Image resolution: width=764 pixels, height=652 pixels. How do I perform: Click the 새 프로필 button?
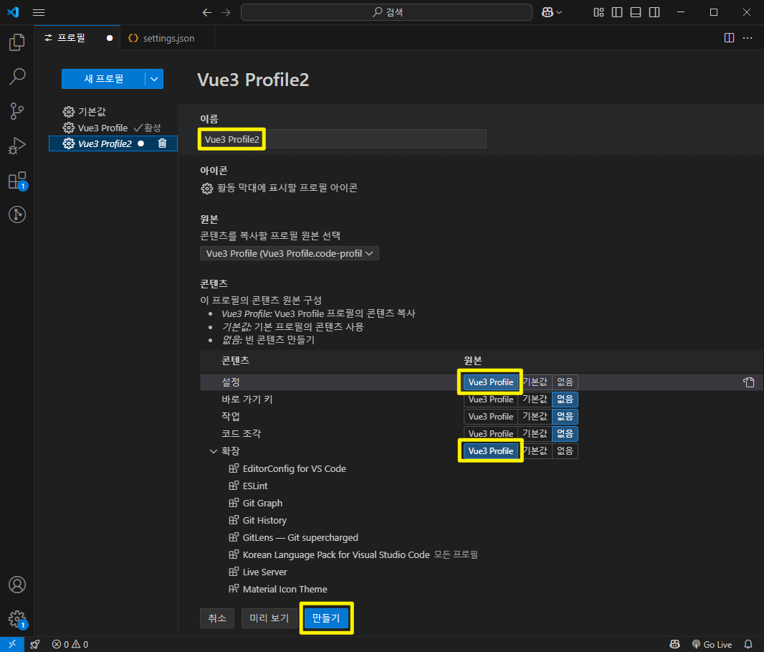(103, 79)
